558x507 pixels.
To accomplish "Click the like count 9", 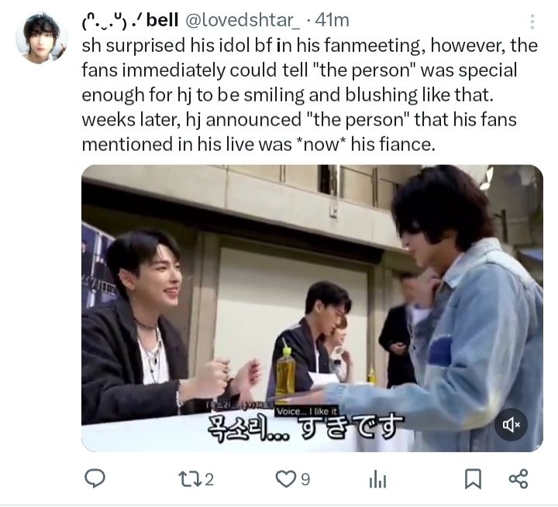I will click(x=305, y=480).
